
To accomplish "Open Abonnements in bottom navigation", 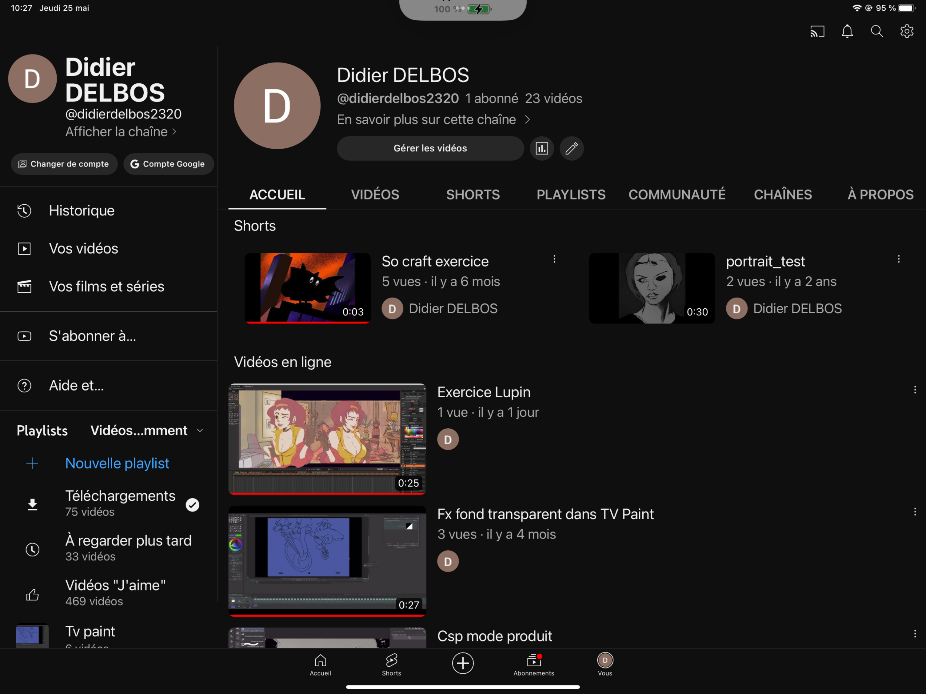I will pyautogui.click(x=534, y=664).
